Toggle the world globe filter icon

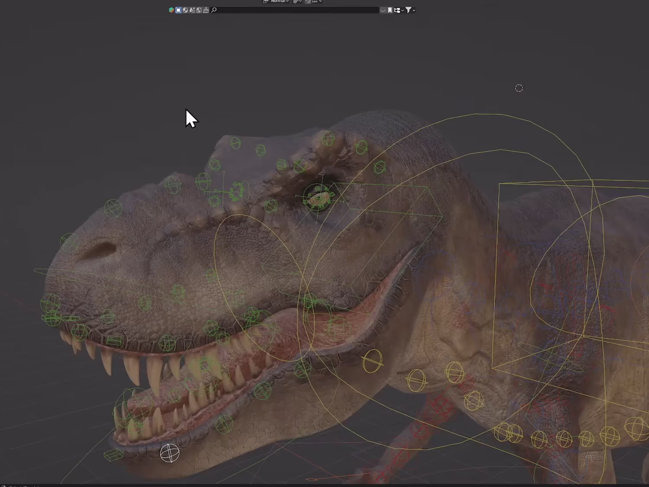[x=199, y=10]
